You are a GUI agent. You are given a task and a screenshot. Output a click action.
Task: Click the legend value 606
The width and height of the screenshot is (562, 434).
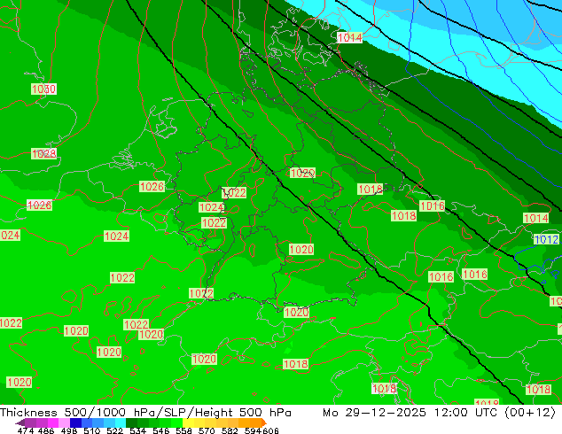coord(270,430)
